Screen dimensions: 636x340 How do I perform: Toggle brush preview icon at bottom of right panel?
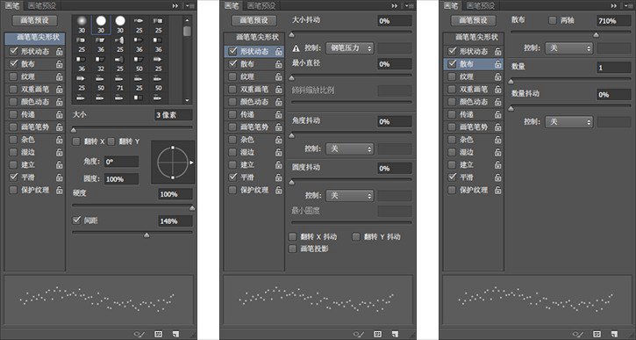(577, 334)
